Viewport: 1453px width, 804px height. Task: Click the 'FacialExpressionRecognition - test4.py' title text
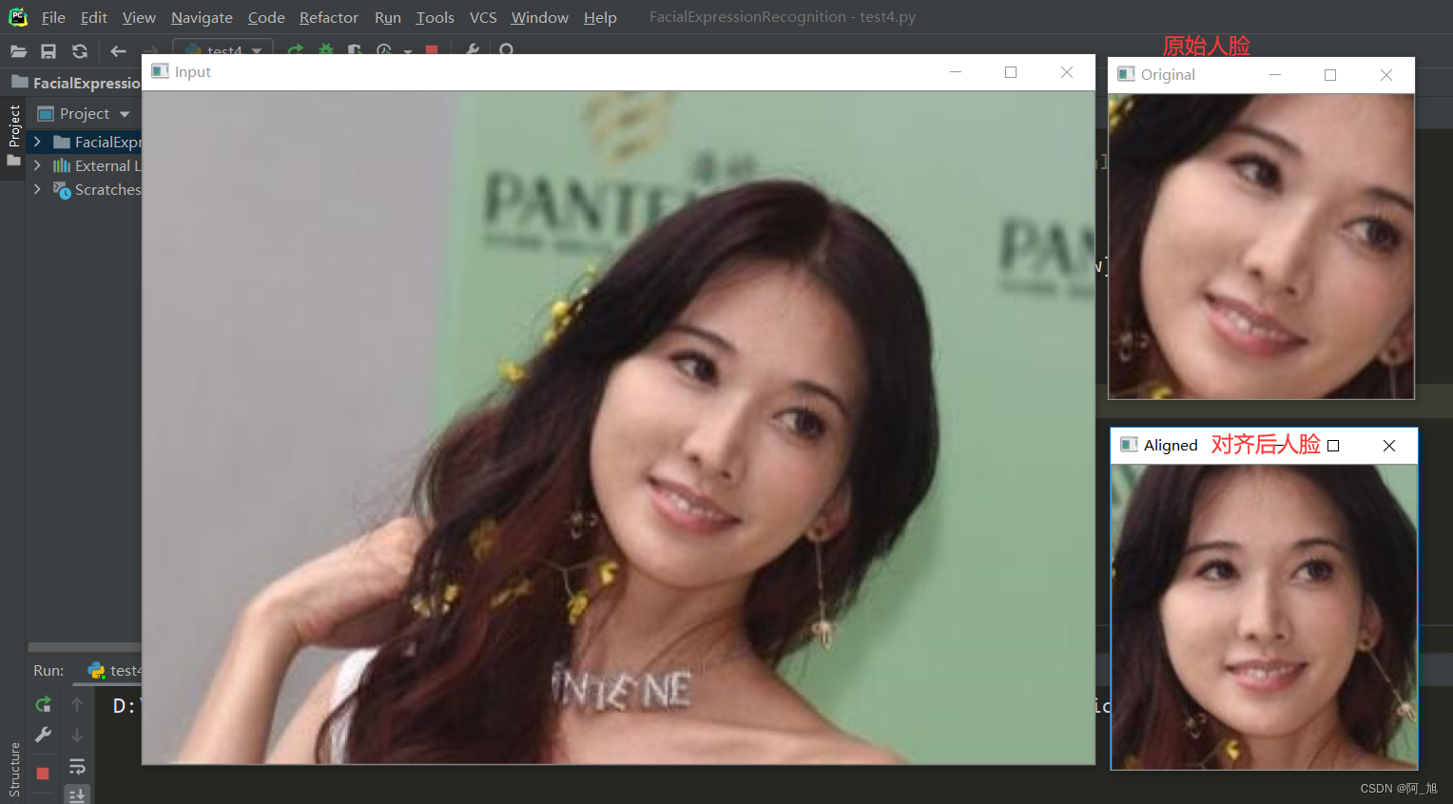pyautogui.click(x=783, y=17)
